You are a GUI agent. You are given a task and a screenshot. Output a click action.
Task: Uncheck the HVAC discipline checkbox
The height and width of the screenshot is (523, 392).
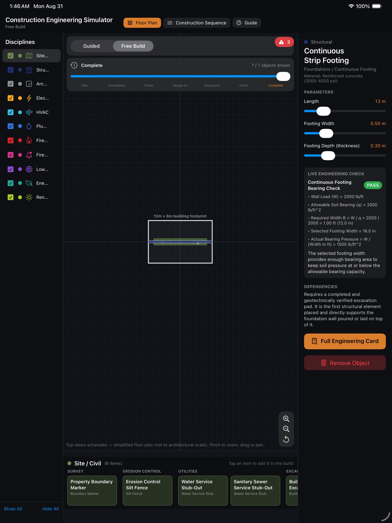click(x=10, y=112)
